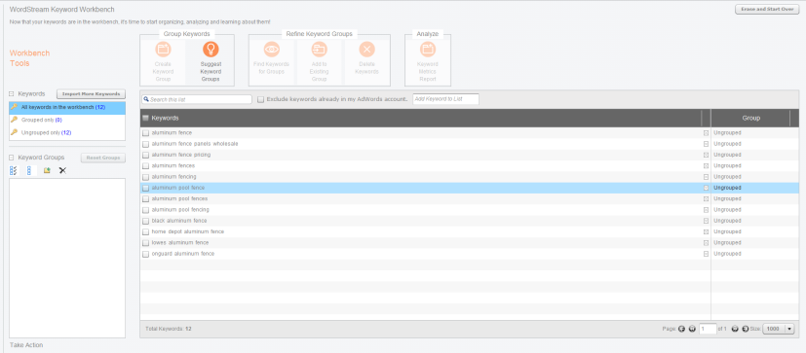The height and width of the screenshot is (353, 806).
Task: Select the 'lowes aluminum fence' keyword text
Action: coord(180,243)
